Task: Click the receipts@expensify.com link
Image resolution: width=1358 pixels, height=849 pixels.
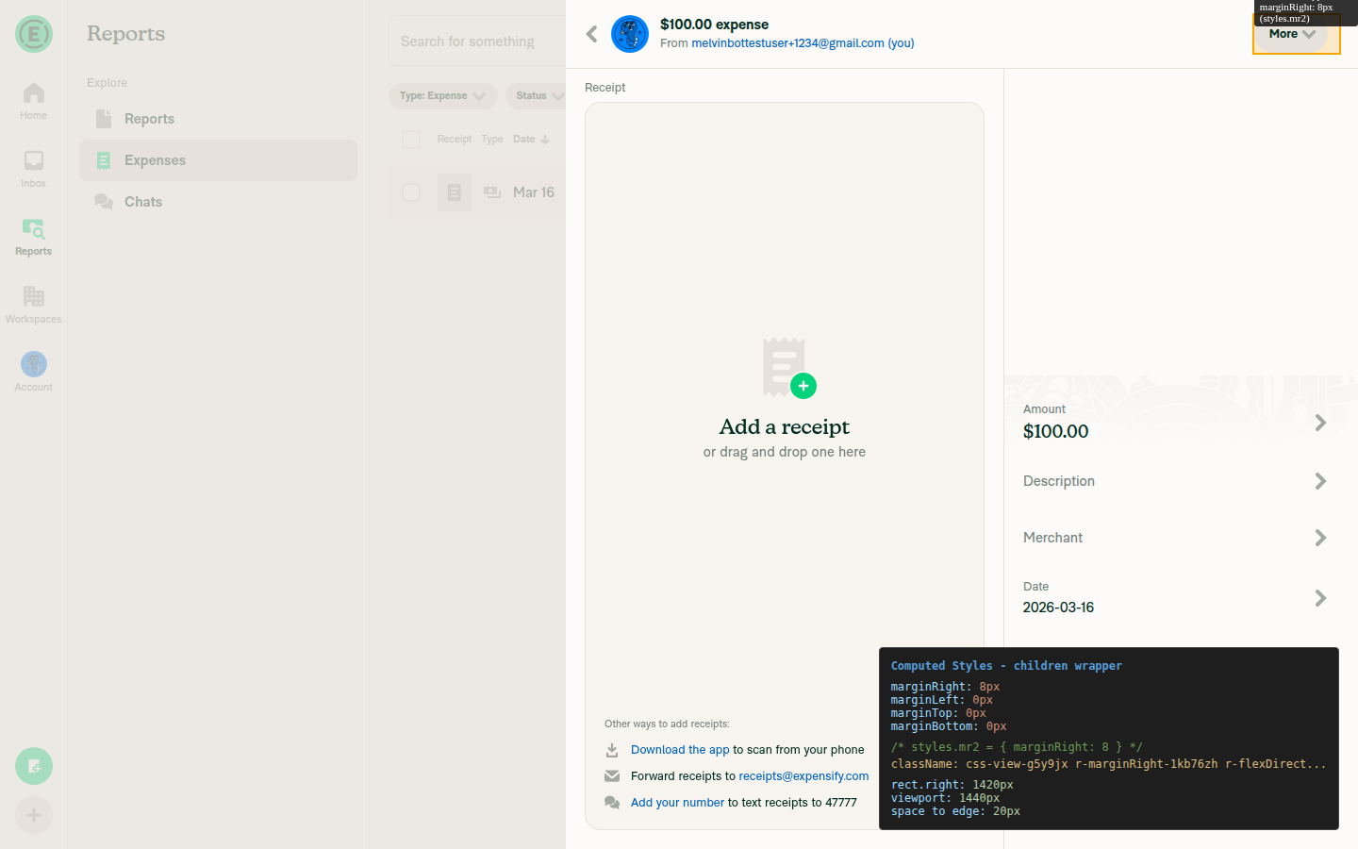Action: pyautogui.click(x=803, y=776)
